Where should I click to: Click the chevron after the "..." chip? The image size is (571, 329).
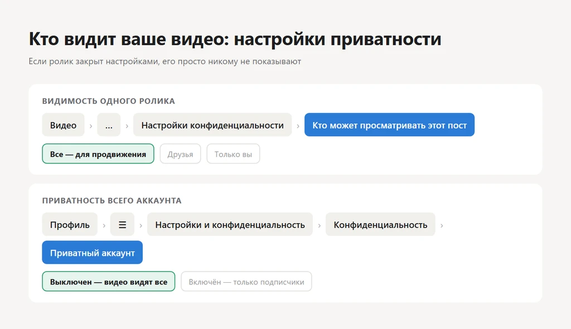127,125
